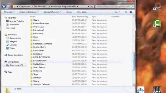Open the green Camtasia desktop shortcut
166x93 pixels.
157,23
